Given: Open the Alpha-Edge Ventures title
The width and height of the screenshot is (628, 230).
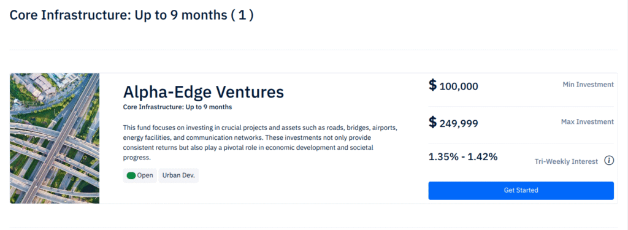Looking at the screenshot, I should (204, 92).
